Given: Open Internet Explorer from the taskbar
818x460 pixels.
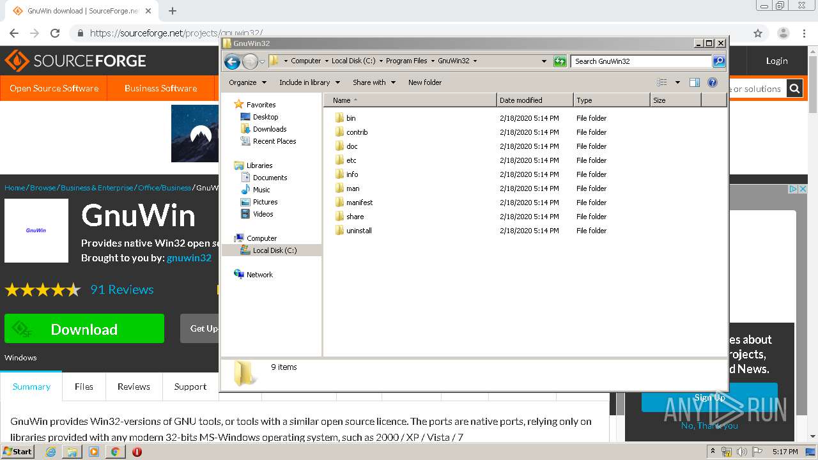Looking at the screenshot, I should tap(50, 452).
